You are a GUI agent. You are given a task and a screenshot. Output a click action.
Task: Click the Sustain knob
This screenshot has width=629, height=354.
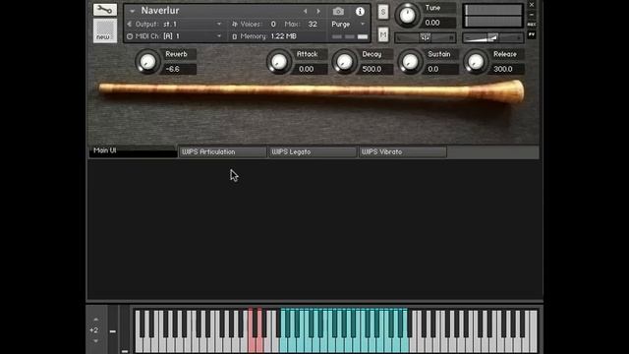click(x=410, y=62)
